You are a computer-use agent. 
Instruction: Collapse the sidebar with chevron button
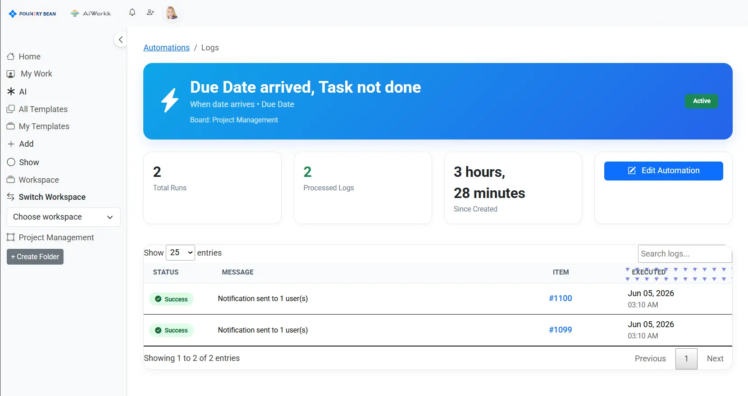pos(120,40)
